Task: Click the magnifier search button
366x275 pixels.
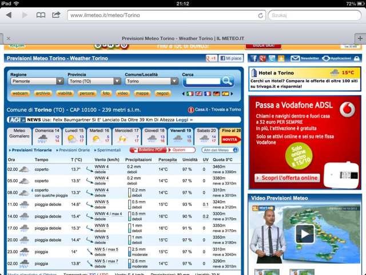Action: (x=227, y=81)
